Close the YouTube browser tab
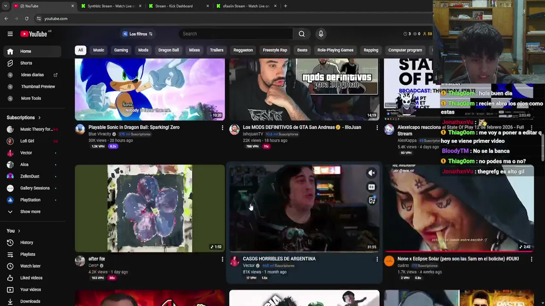Viewport: 545px width, 306px height. pos(72,6)
